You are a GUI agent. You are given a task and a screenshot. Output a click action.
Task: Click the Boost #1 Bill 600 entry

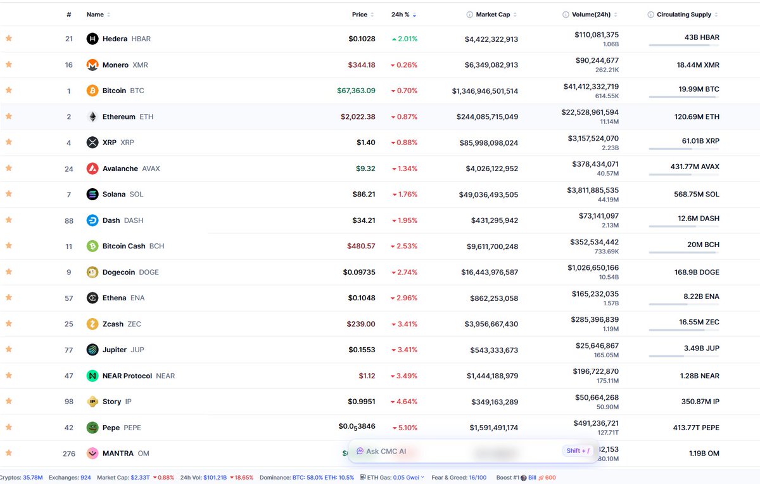pyautogui.click(x=526, y=478)
